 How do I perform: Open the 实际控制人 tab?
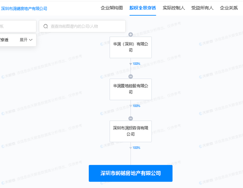point(174,8)
